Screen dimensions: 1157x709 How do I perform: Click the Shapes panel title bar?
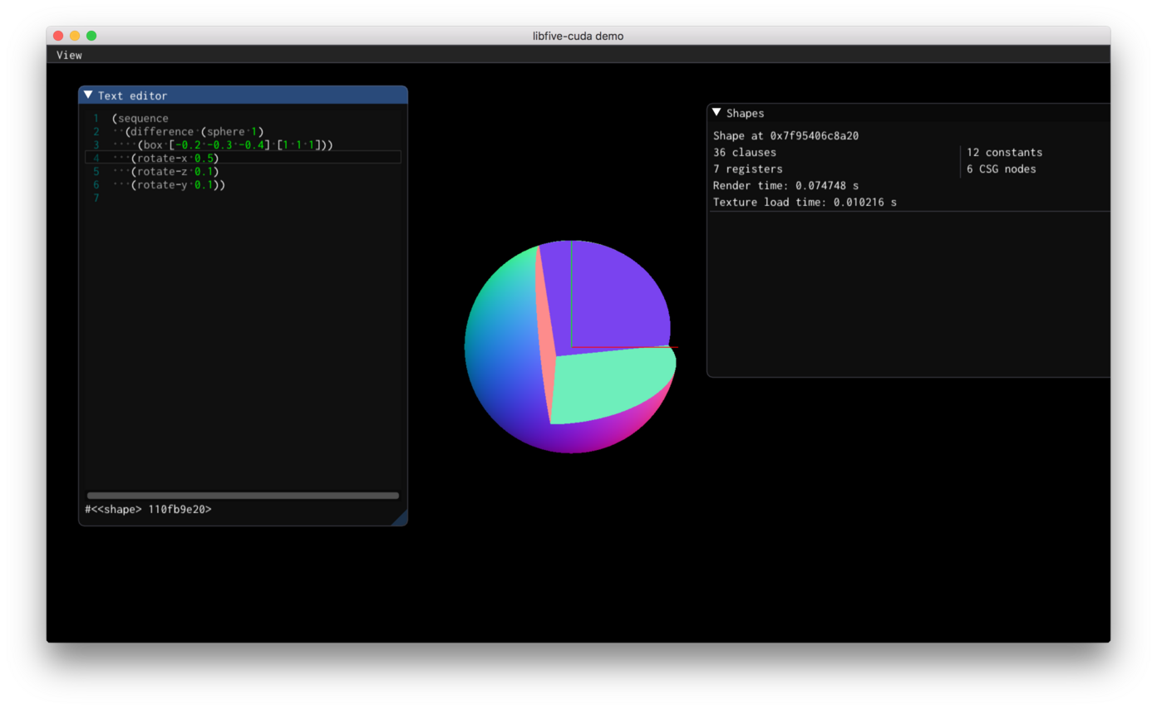click(x=908, y=112)
